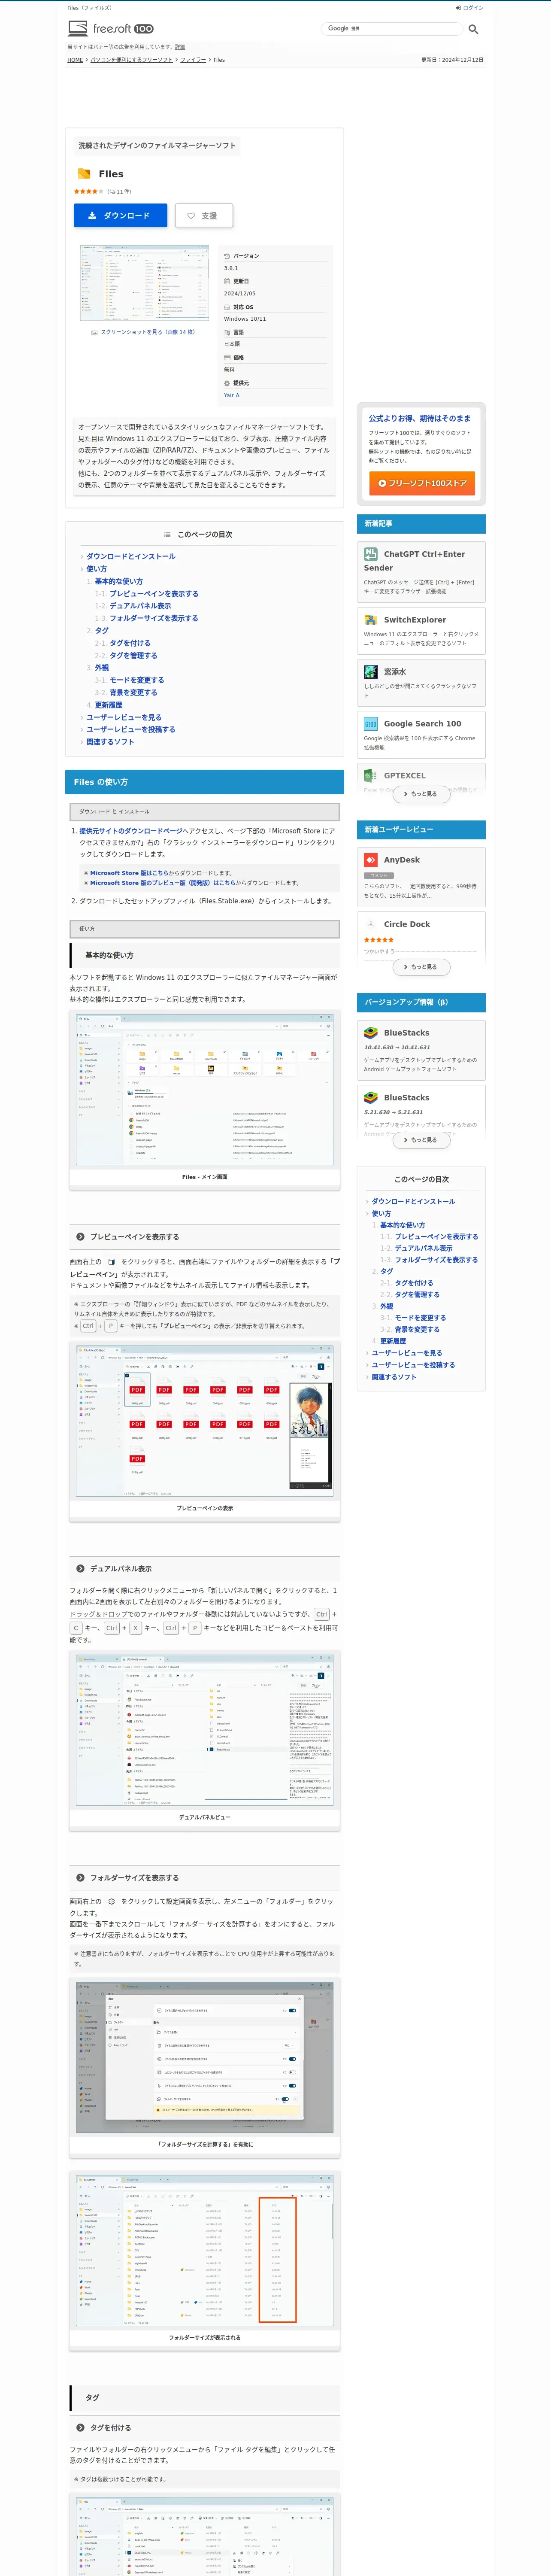Open the 詳細 link about banner ads

tap(180, 47)
